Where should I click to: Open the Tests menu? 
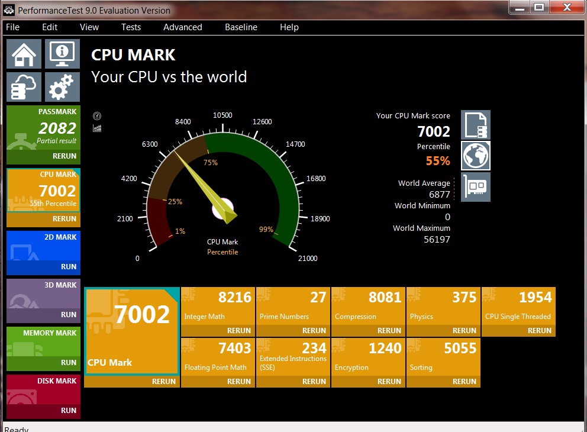click(131, 27)
